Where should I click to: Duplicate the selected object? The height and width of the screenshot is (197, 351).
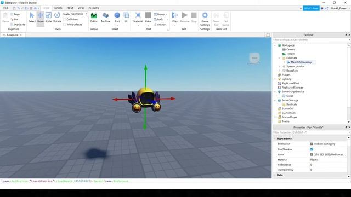[18, 24]
